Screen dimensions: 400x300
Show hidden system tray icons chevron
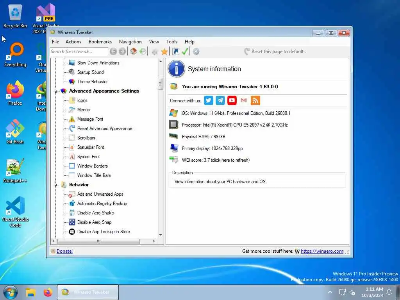[x=330, y=292]
